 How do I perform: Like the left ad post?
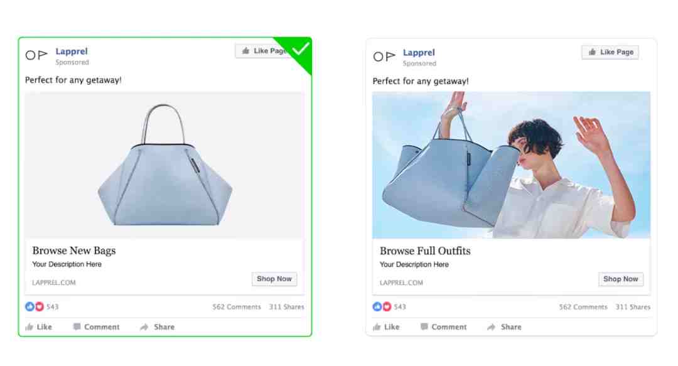[38, 327]
